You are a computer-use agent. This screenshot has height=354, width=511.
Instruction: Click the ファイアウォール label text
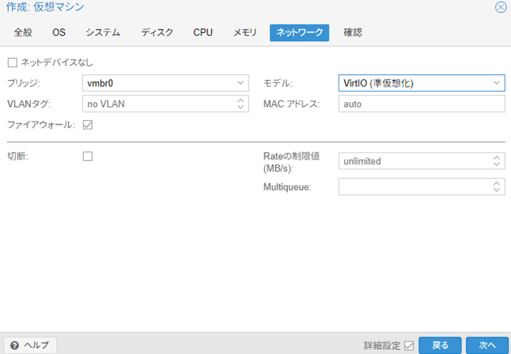coord(41,125)
